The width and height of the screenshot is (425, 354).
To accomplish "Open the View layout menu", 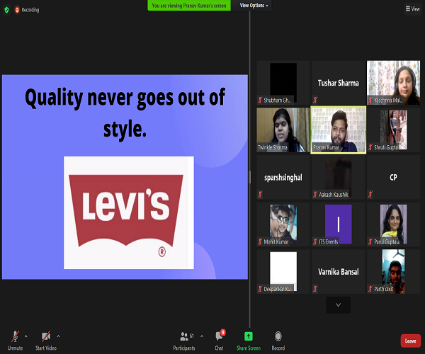I will click(413, 9).
